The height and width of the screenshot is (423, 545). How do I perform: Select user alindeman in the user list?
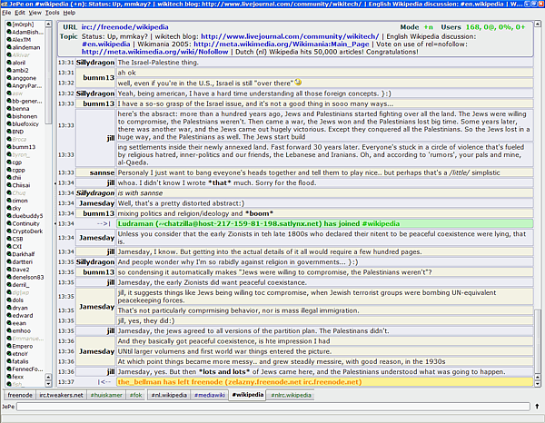coord(25,47)
